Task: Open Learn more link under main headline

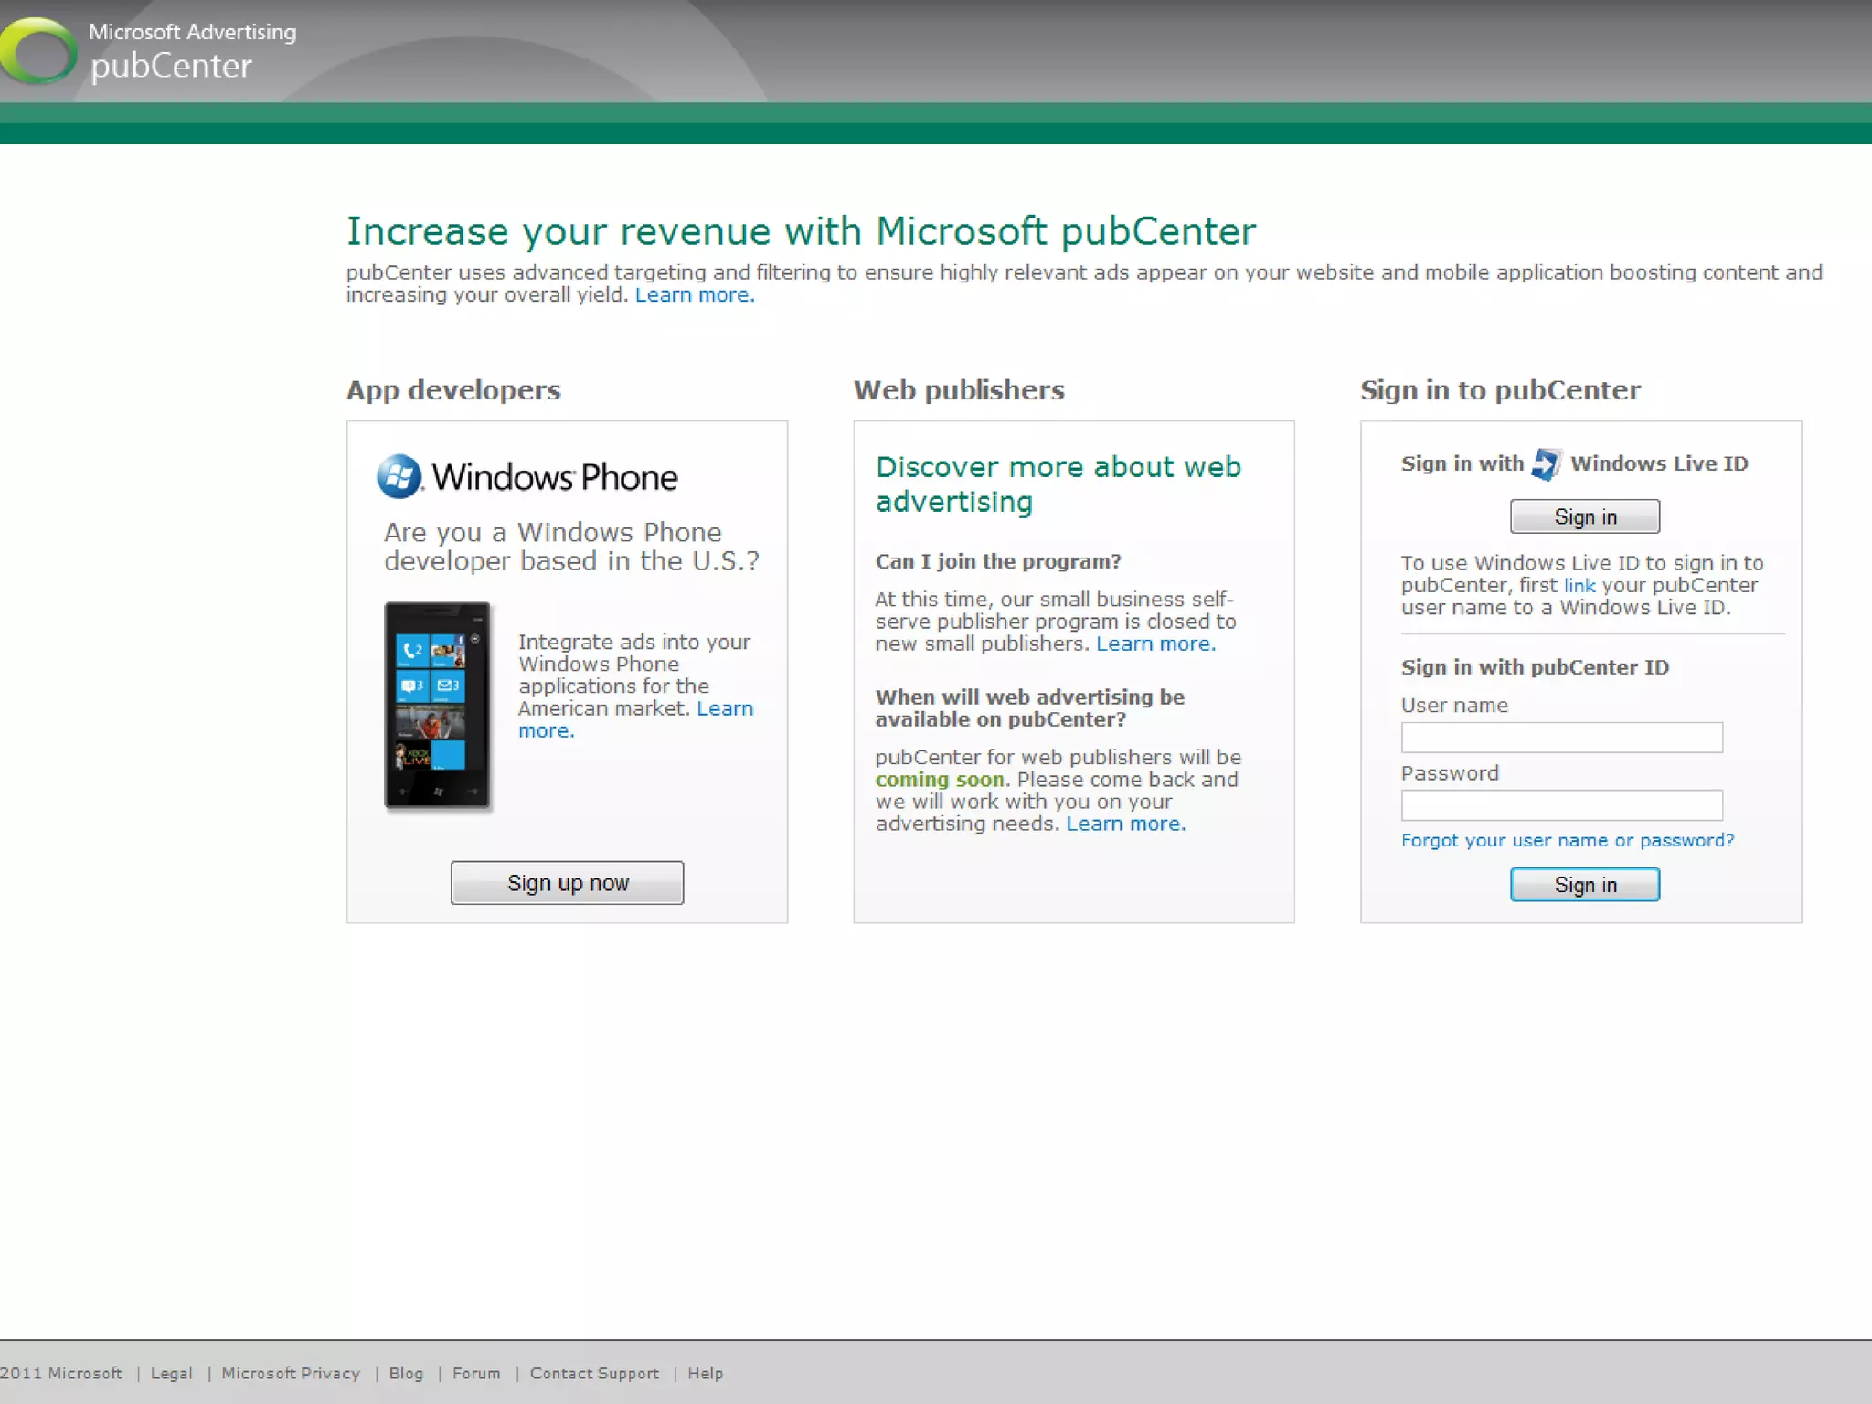Action: click(694, 295)
